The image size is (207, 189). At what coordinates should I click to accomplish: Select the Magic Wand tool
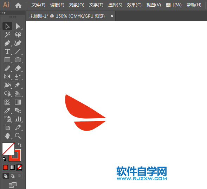click(x=7, y=34)
